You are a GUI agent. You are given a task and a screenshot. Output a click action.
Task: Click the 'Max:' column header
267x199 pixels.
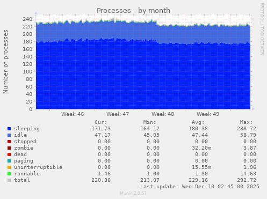pos(247,122)
